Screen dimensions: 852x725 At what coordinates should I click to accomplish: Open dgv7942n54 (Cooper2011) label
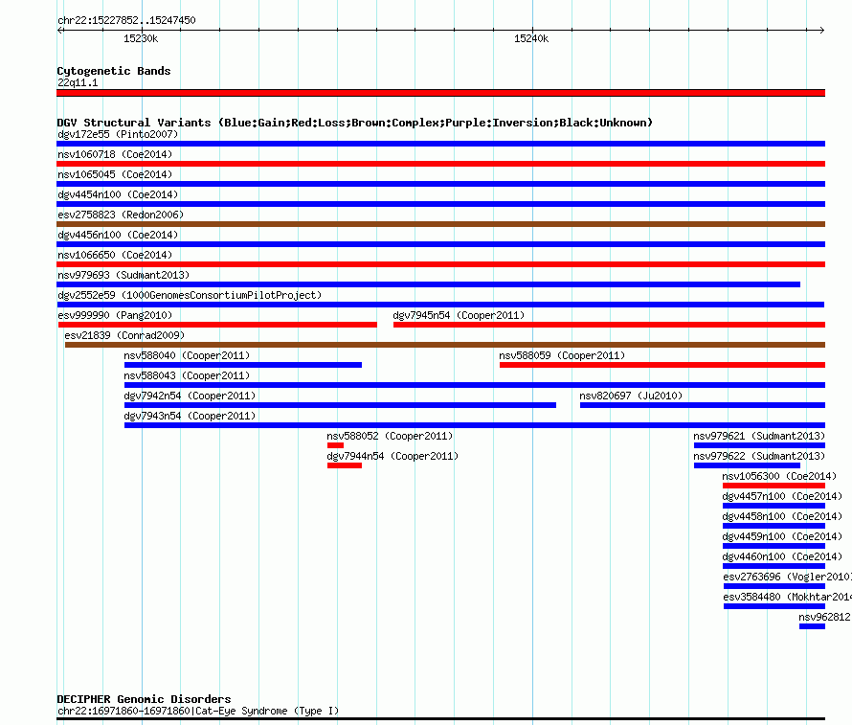click(x=190, y=396)
